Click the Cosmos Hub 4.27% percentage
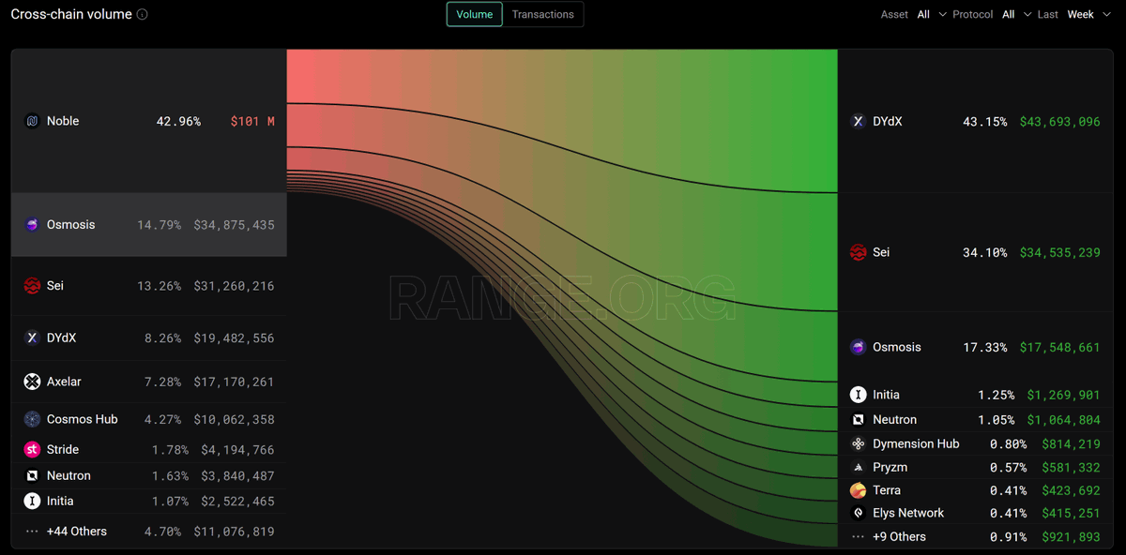 click(x=162, y=419)
